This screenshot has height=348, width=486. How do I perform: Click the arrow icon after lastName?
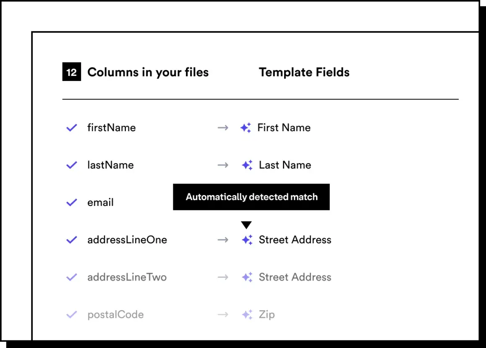tap(223, 165)
